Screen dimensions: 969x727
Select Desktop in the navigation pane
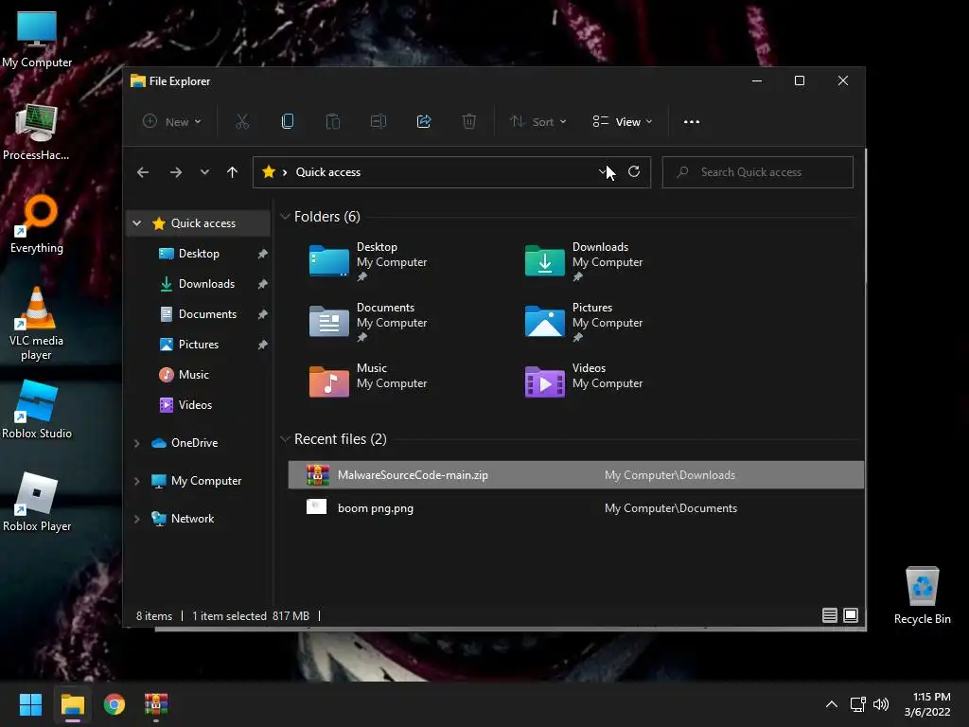coord(199,254)
